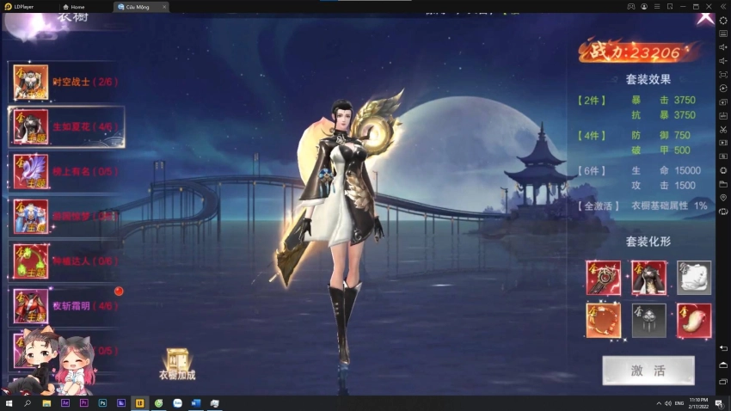731x411 pixels.
Task: Select the black hair costume item slot
Action: (x=648, y=278)
